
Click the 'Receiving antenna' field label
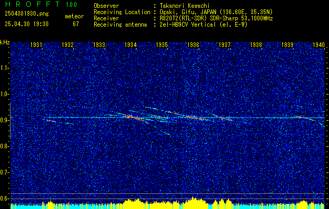(120, 25)
